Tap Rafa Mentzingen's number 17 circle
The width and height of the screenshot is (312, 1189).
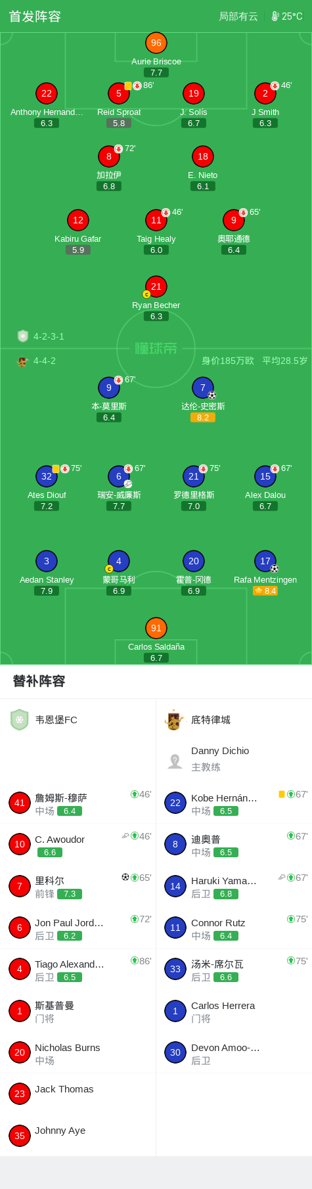point(265,561)
